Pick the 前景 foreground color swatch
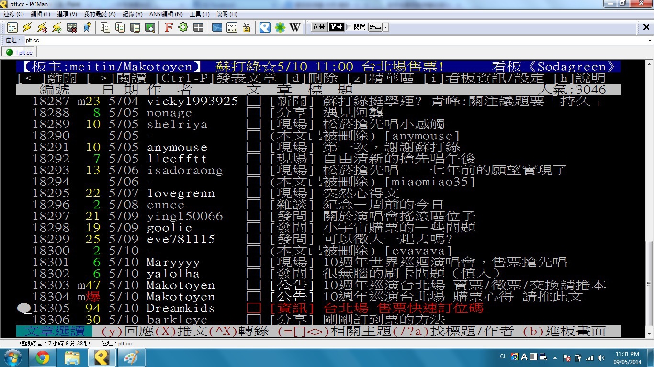The height and width of the screenshot is (367, 654). 319,27
